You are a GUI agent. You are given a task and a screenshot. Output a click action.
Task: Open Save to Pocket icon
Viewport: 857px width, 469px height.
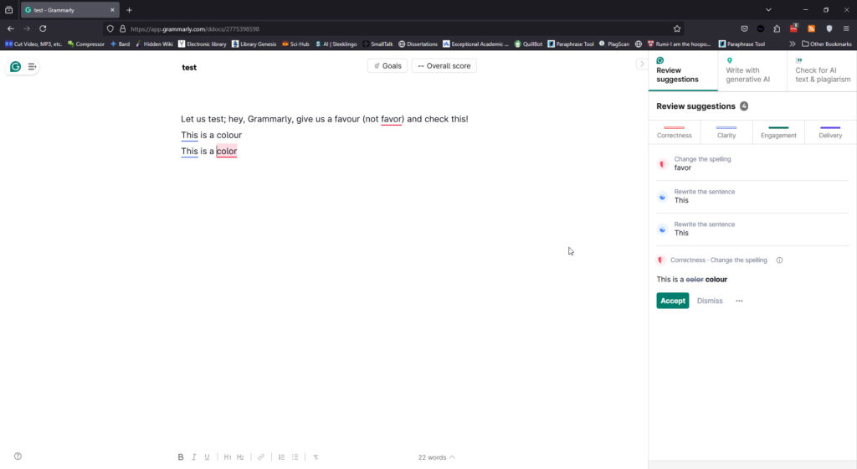744,28
